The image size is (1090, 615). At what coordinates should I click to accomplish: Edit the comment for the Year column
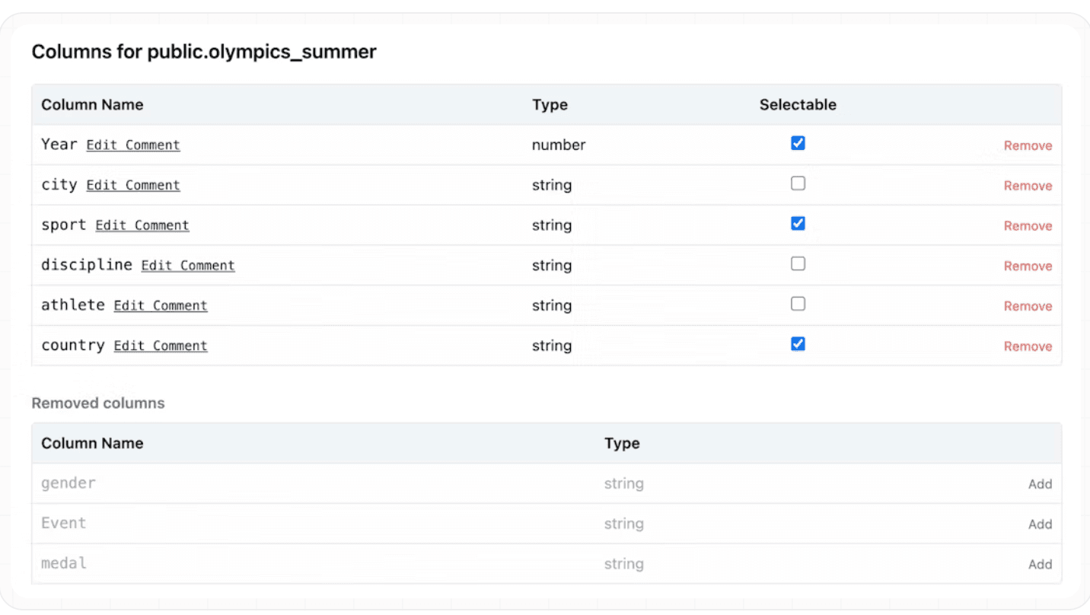(133, 145)
